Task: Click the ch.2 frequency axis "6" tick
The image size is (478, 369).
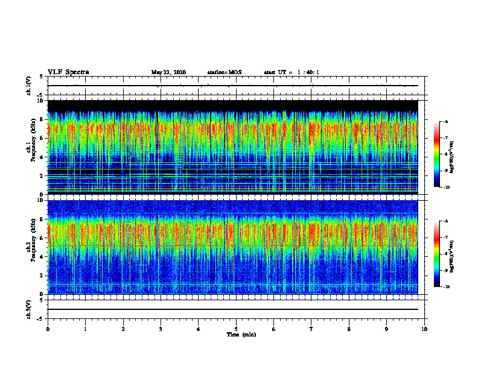Action: click(42, 238)
